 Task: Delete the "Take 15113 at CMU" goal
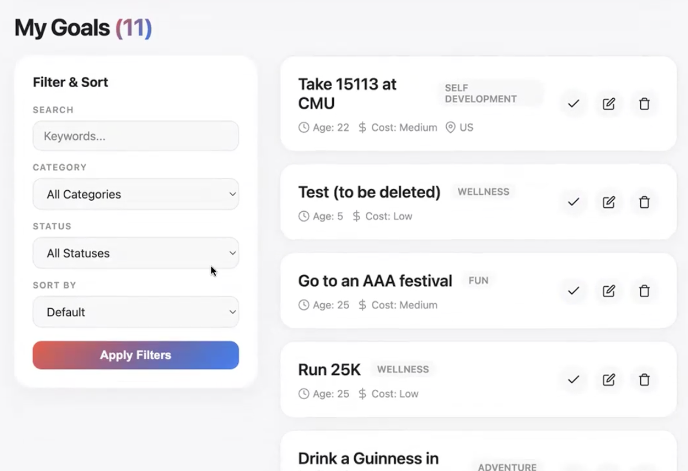click(644, 103)
